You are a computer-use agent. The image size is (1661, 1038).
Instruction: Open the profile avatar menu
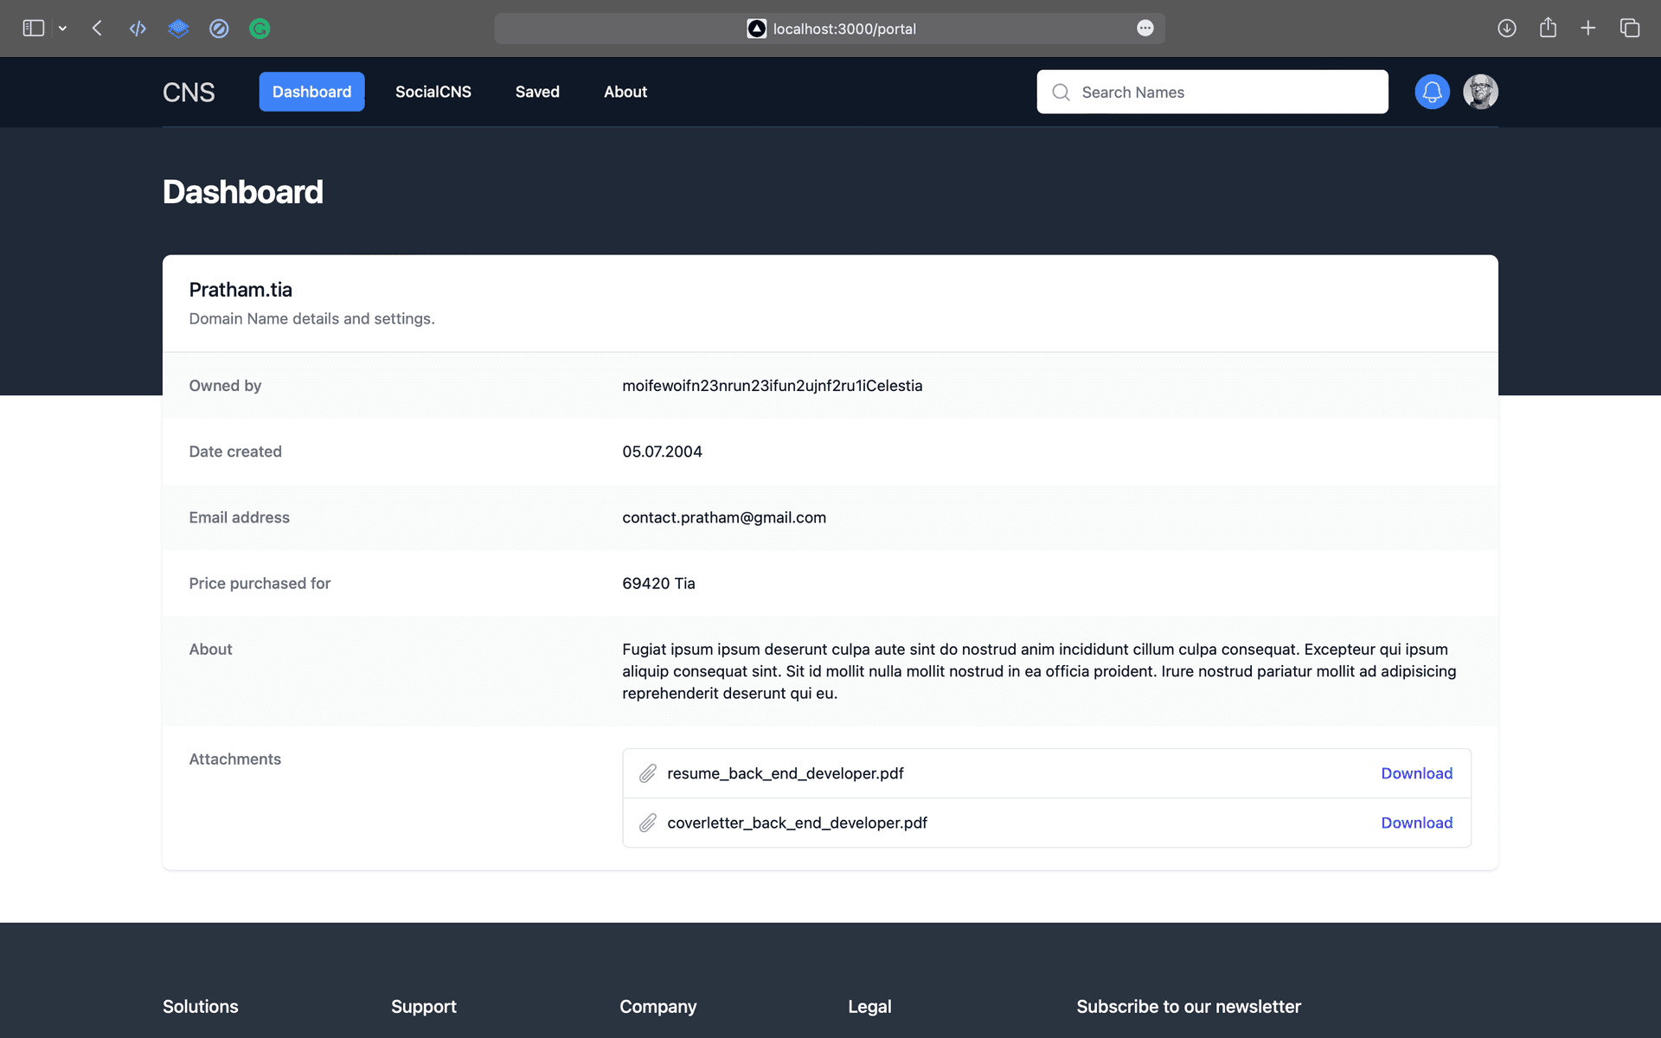click(x=1480, y=92)
